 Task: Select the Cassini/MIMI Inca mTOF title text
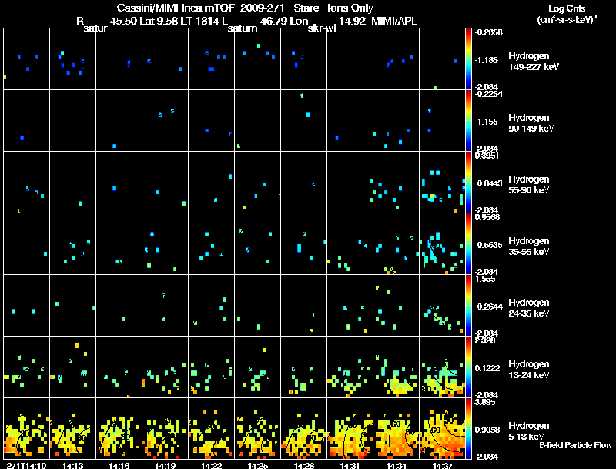(176, 8)
